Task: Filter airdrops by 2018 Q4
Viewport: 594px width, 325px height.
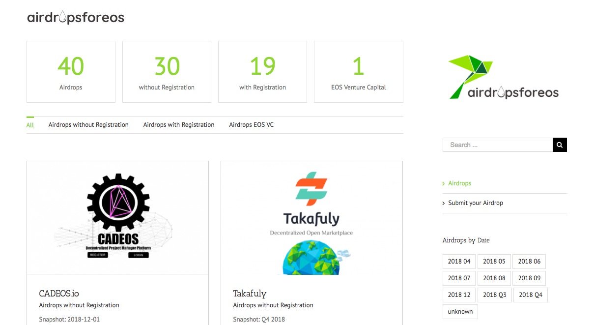Action: [531, 295]
